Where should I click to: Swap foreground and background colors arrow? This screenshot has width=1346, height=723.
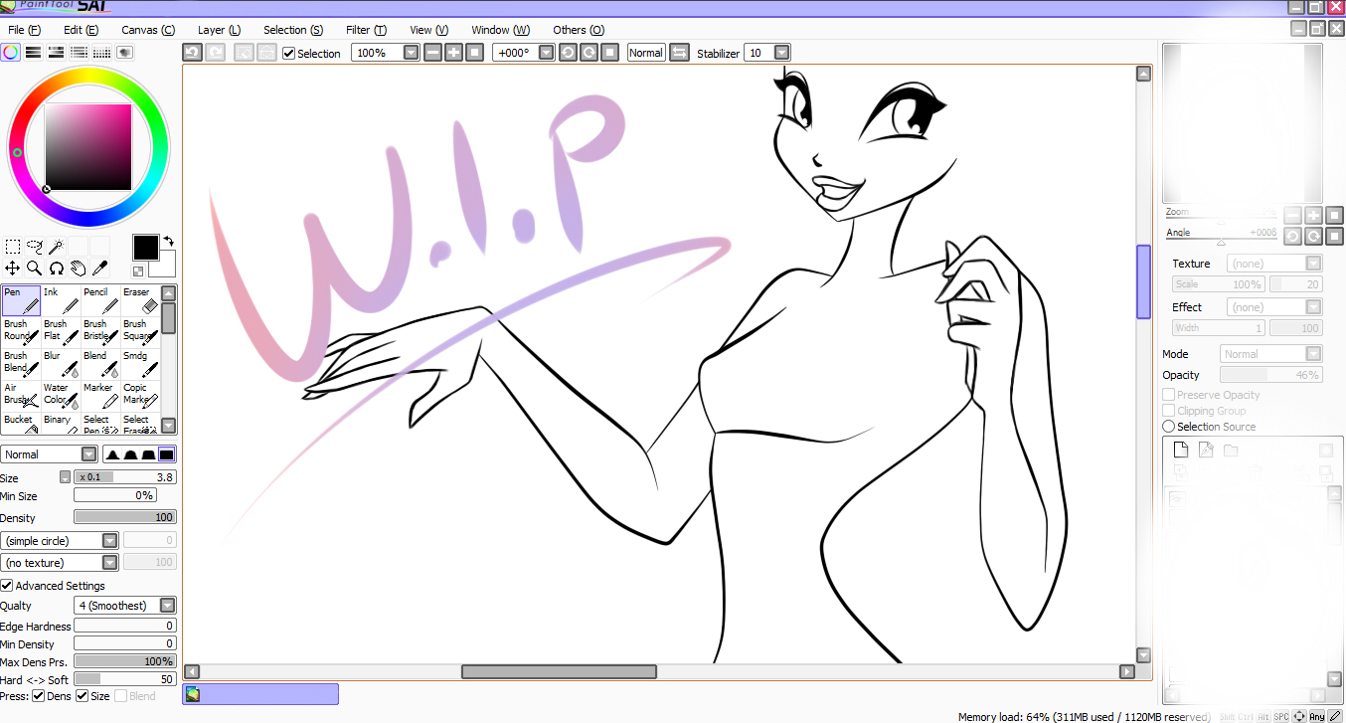coord(168,241)
